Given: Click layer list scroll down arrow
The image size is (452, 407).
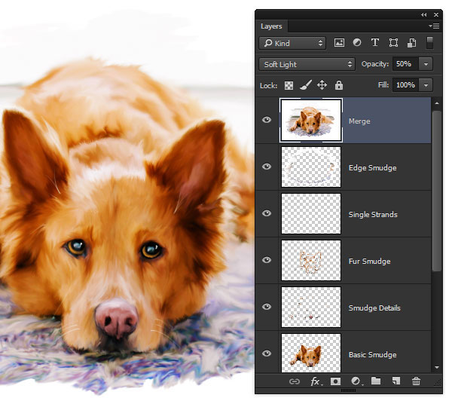Looking at the screenshot, I should point(437,368).
